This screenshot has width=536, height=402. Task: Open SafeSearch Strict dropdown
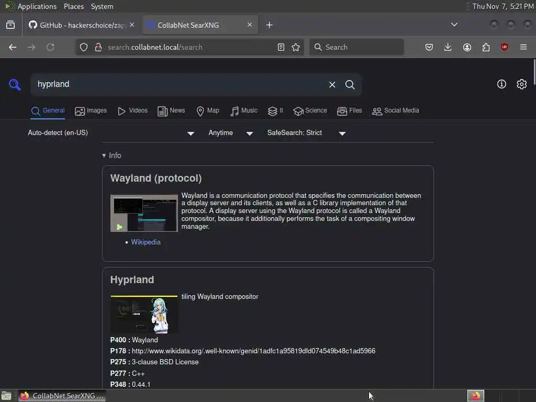click(x=307, y=133)
